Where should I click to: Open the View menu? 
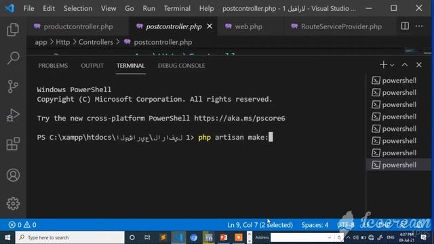click(x=108, y=8)
